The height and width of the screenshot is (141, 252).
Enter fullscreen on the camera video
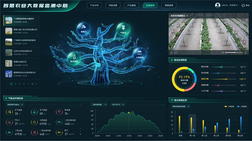click(x=245, y=52)
